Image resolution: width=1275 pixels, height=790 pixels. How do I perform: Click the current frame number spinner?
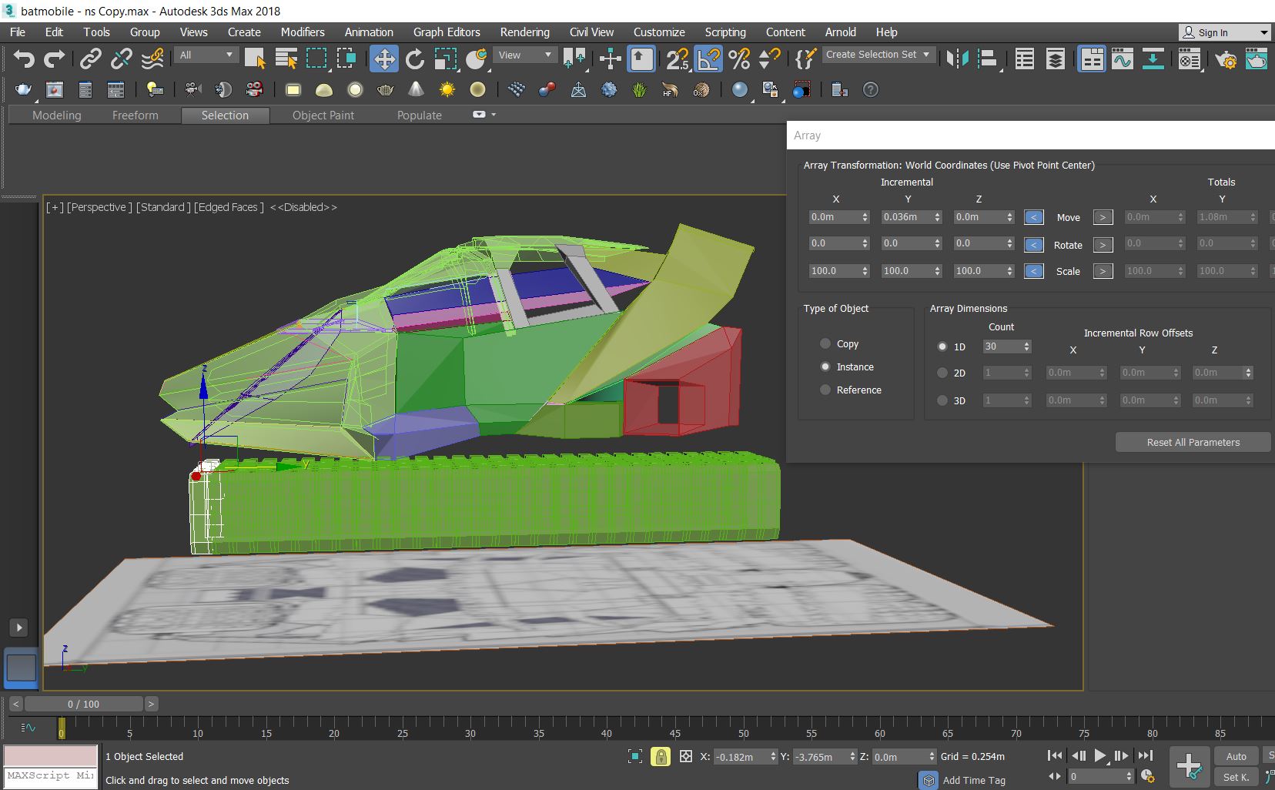[x=1129, y=776]
